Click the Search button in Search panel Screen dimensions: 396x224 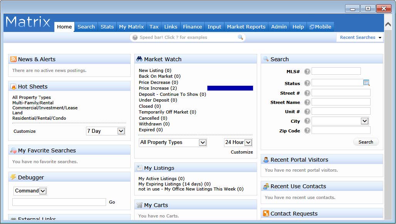(366, 142)
